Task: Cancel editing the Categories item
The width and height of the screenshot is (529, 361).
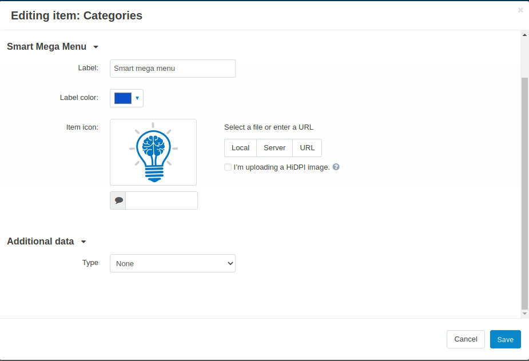Action: coord(466,339)
